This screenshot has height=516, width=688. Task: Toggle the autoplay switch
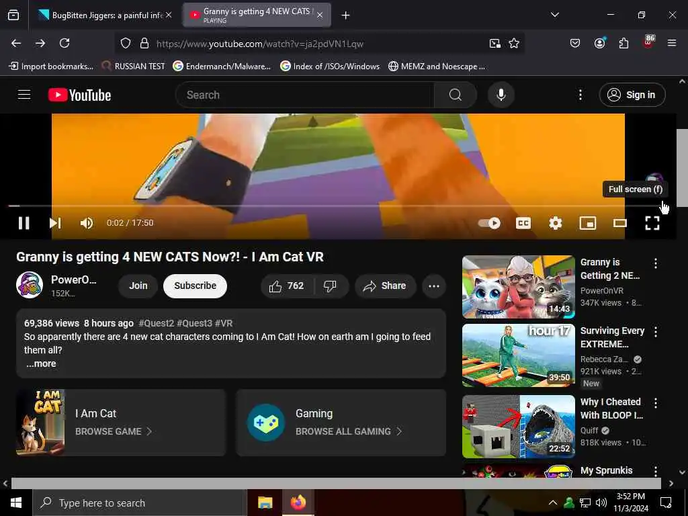[489, 223]
